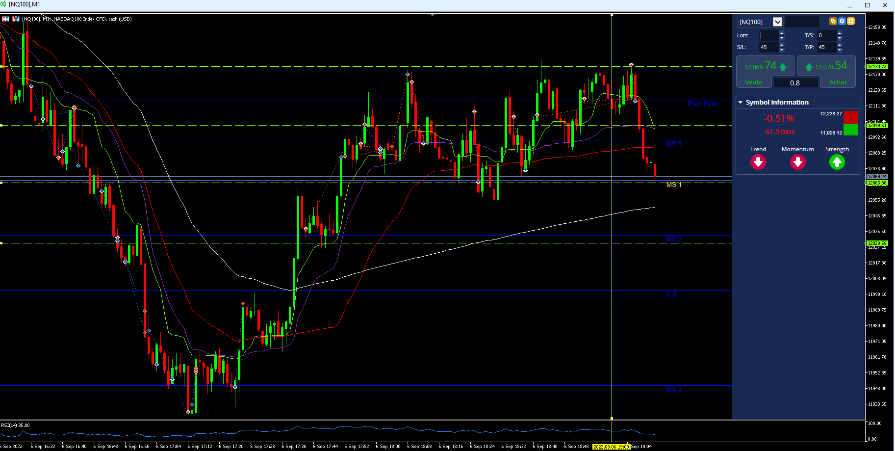Click the yellow MS 1 level label
895x451 pixels.
[674, 185]
